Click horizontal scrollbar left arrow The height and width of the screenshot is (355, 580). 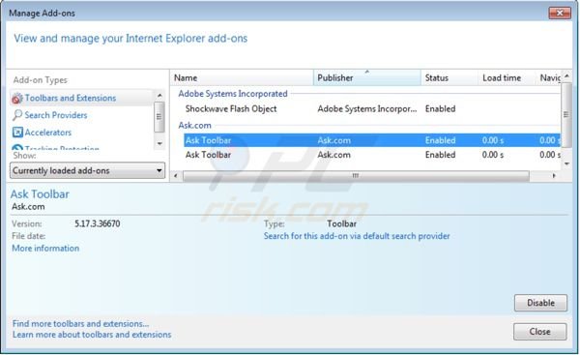click(176, 176)
